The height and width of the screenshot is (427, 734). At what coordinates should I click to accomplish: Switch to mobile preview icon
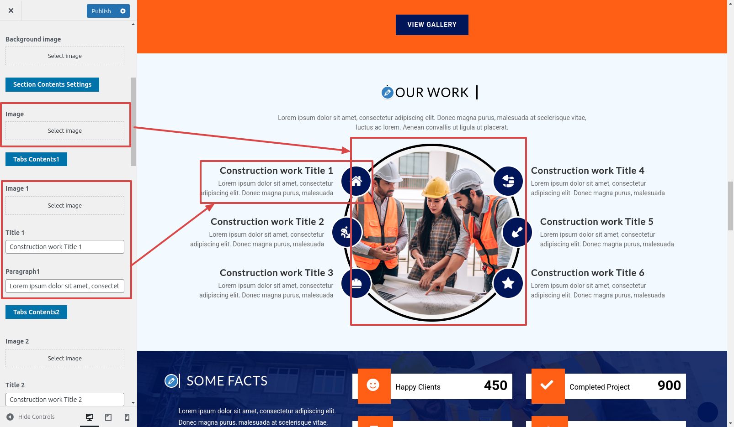point(127,417)
